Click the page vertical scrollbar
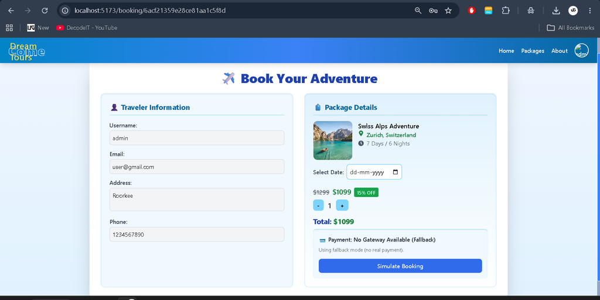This screenshot has width=600, height=300. click(x=598, y=166)
